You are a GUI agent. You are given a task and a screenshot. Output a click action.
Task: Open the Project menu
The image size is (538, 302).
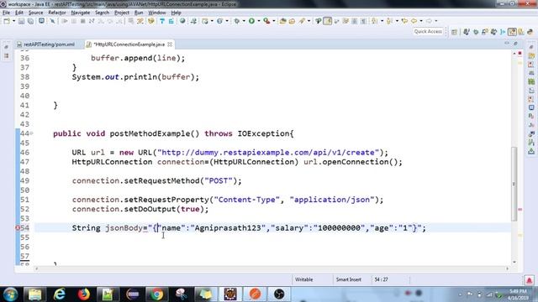[122, 13]
